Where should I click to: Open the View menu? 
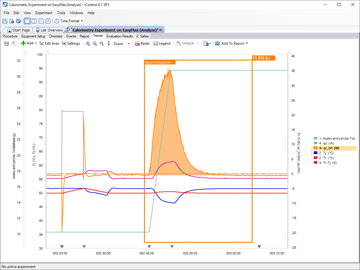point(27,13)
